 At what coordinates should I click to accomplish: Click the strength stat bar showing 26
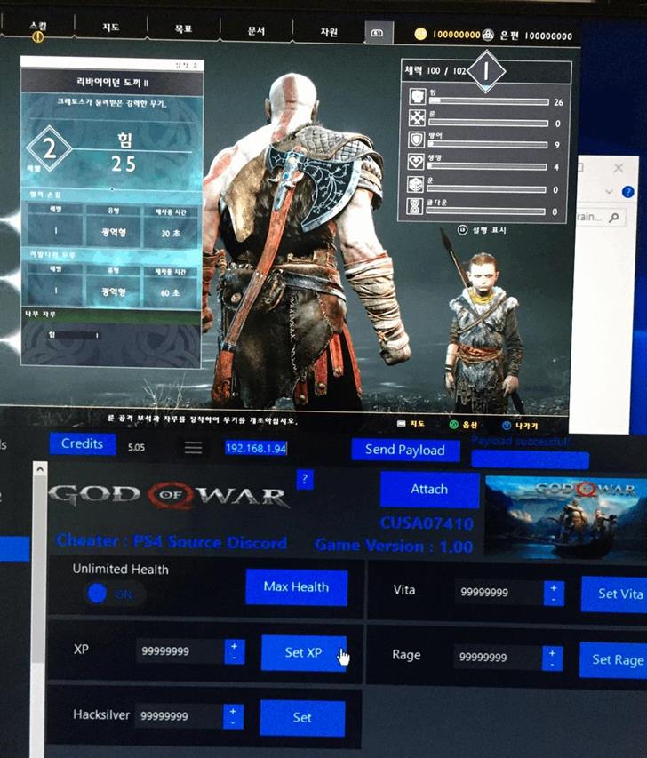click(489, 101)
